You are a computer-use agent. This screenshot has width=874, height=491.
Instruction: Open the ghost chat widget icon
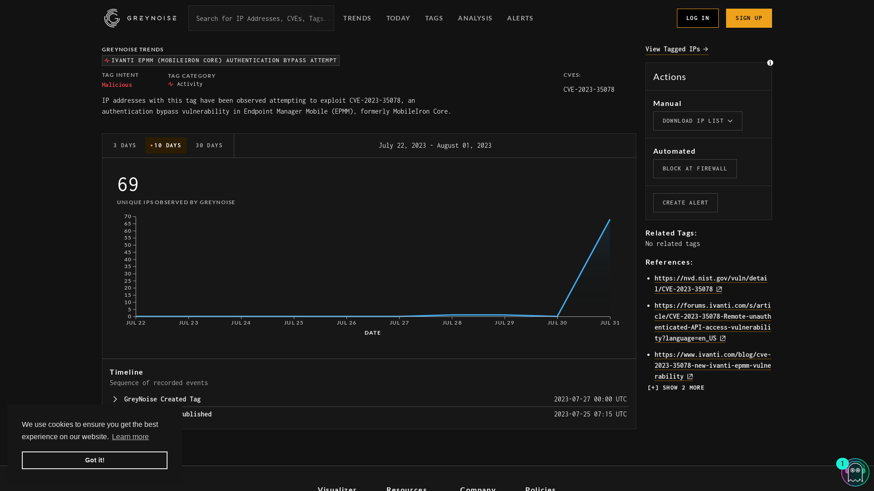[855, 473]
